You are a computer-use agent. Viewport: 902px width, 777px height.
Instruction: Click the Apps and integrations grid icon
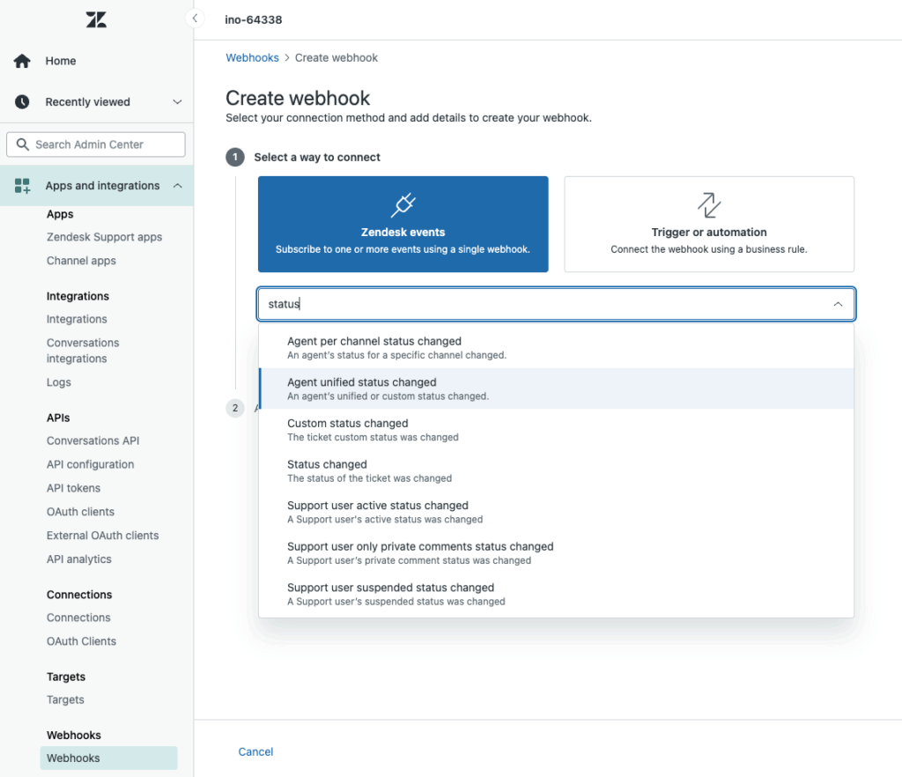click(22, 186)
